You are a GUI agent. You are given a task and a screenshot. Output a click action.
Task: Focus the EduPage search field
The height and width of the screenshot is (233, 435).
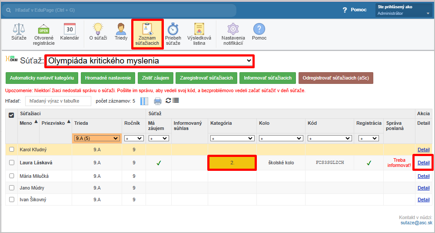pos(120,10)
